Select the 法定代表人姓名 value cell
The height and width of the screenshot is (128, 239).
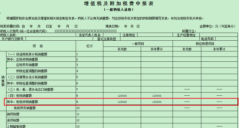coord(112,35)
